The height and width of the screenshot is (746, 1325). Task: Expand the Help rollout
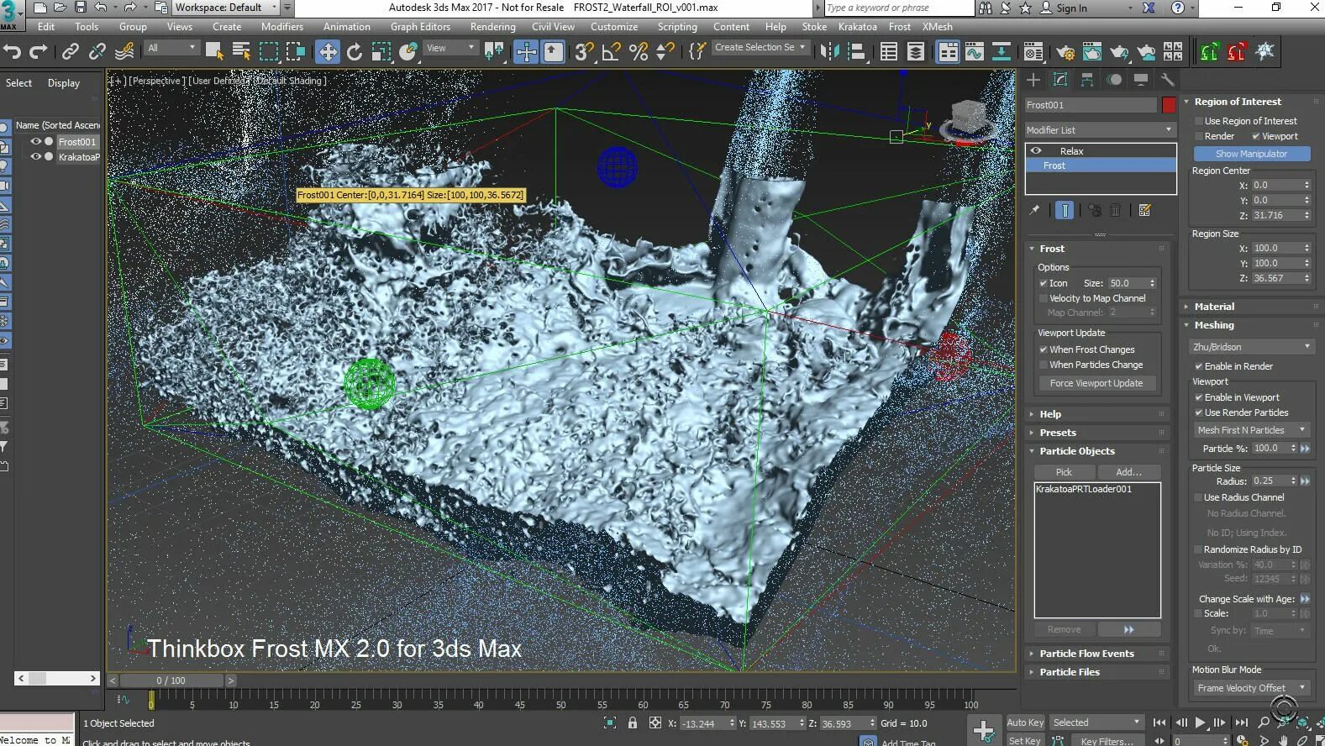point(1097,414)
